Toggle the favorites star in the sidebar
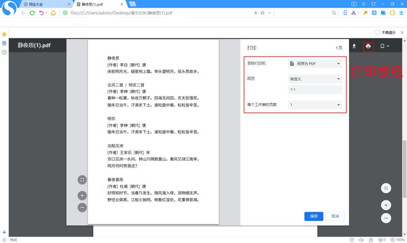This screenshot has width=407, height=243. click(4, 34)
